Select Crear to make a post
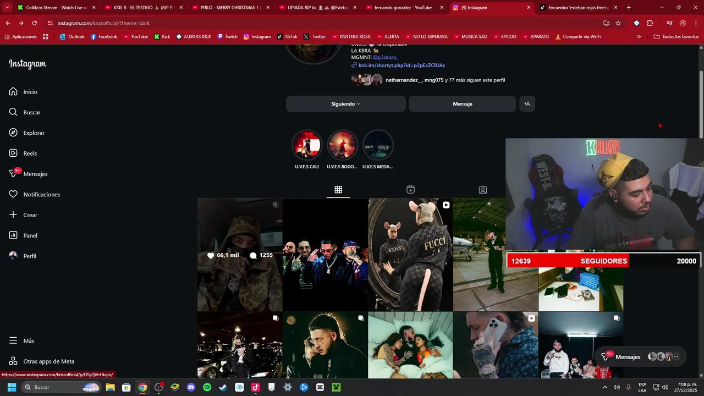The width and height of the screenshot is (704, 396). (x=23, y=215)
